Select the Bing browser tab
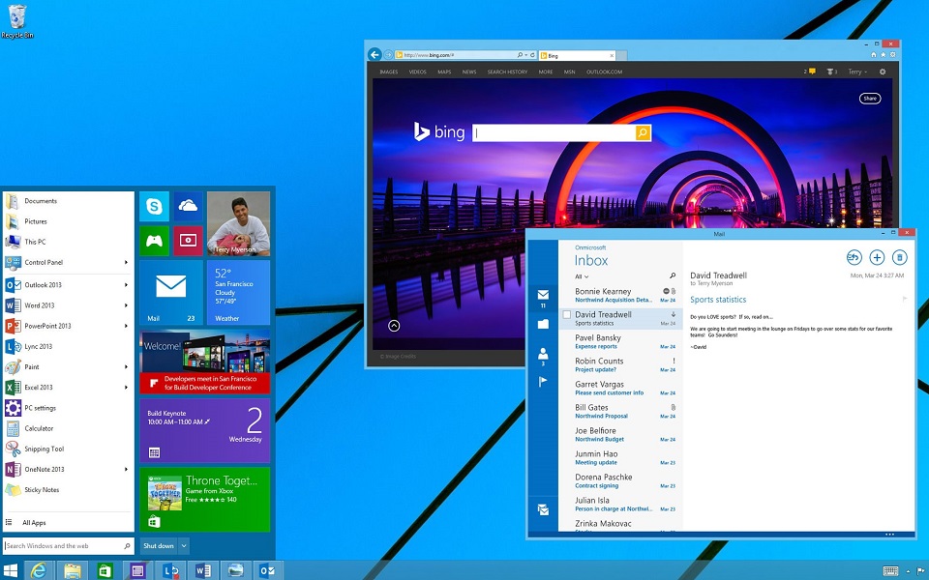The image size is (929, 580). pyautogui.click(x=571, y=55)
